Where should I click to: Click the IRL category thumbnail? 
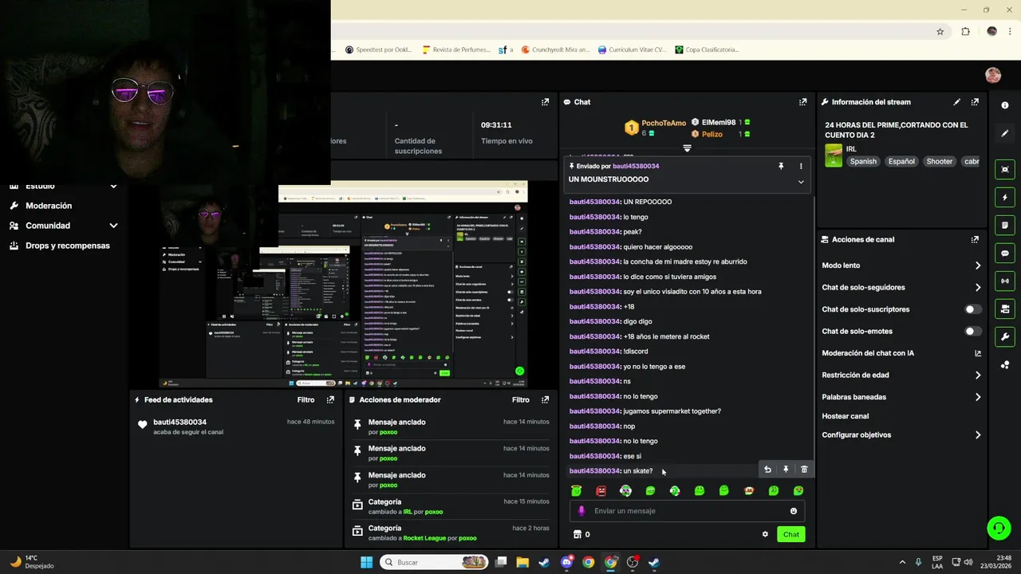[x=834, y=155]
